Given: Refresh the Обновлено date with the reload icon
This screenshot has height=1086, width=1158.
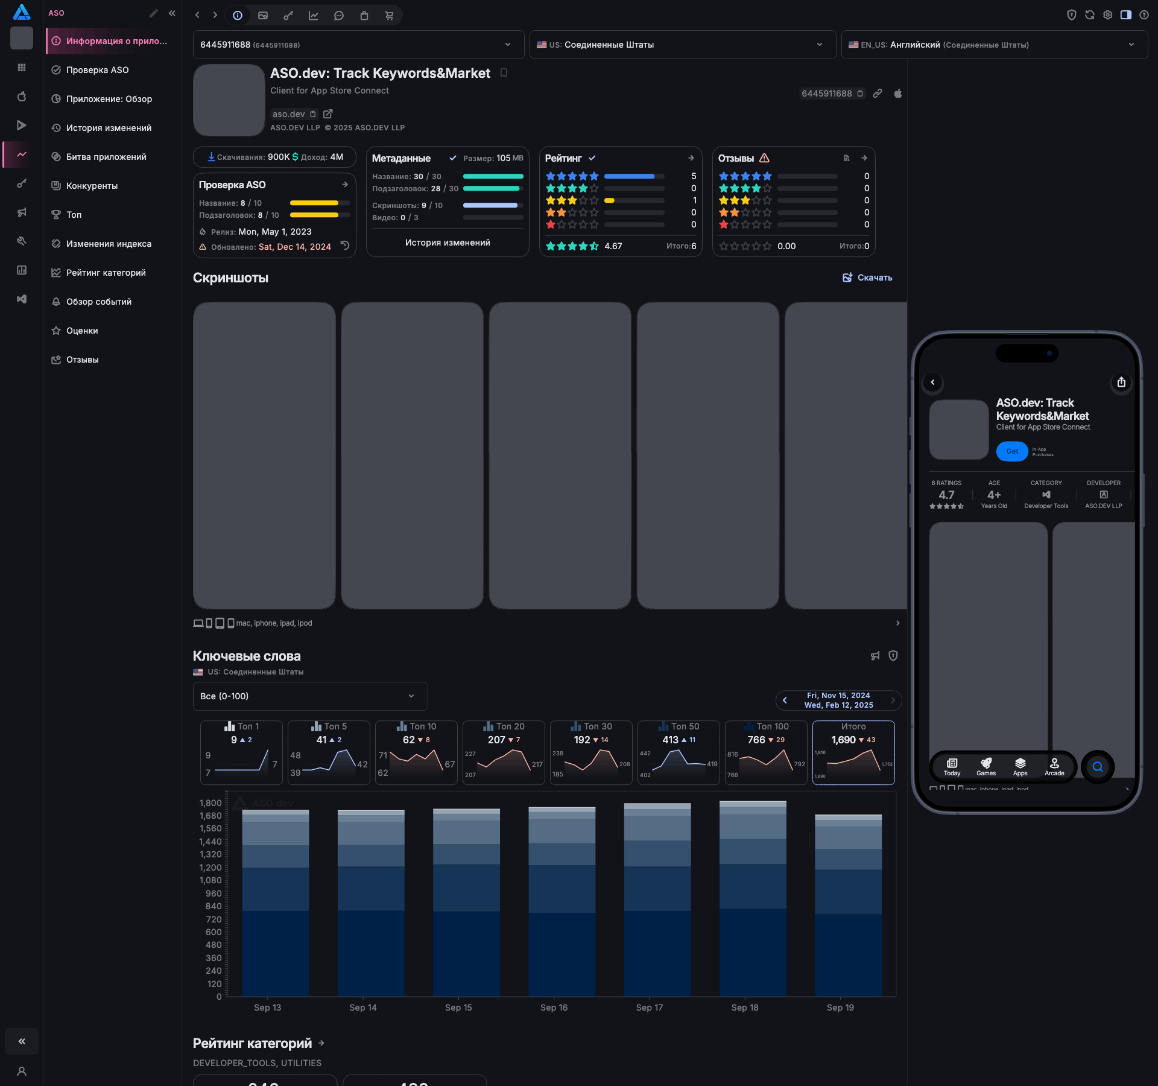Looking at the screenshot, I should (345, 246).
